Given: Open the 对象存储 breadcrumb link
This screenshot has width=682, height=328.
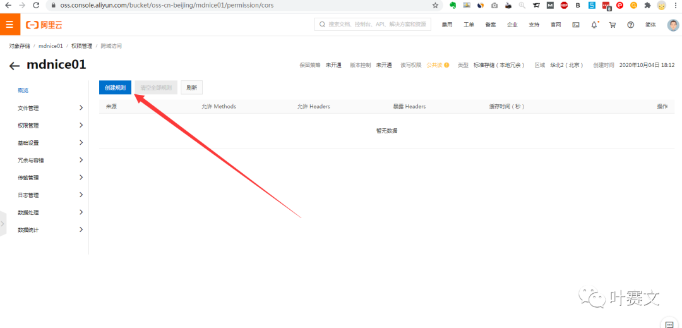Looking at the screenshot, I should [x=19, y=46].
